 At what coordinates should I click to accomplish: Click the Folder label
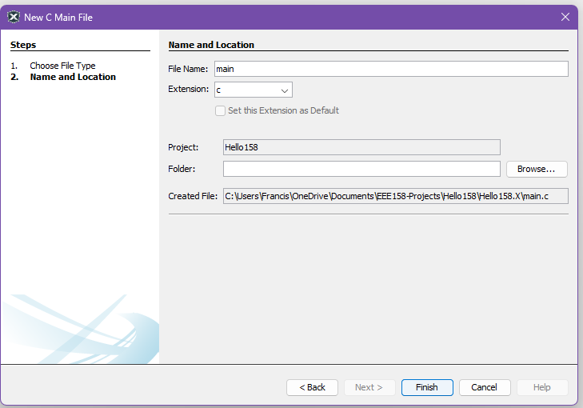click(x=182, y=169)
